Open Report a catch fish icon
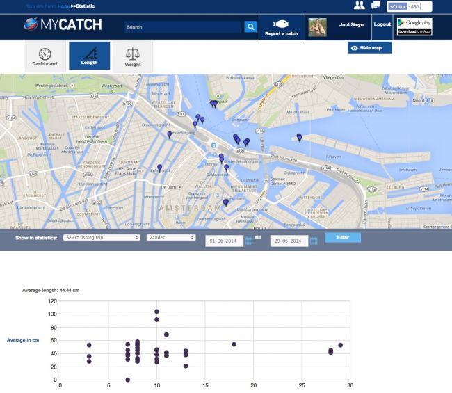 click(281, 24)
